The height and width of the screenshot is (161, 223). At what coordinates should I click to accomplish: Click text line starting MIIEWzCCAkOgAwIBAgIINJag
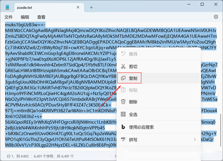tap(111, 31)
